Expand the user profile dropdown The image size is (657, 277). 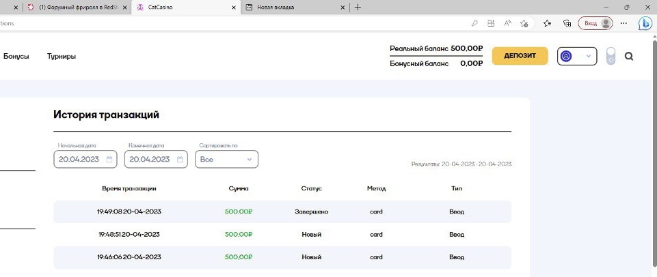[577, 56]
